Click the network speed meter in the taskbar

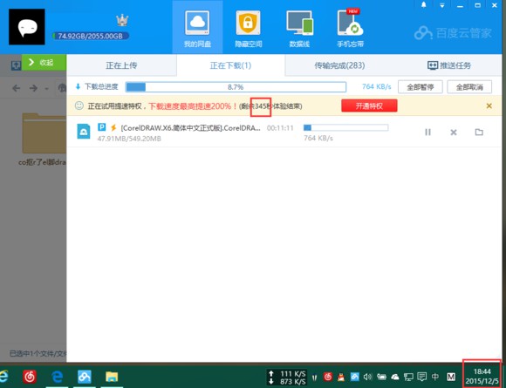(x=287, y=378)
